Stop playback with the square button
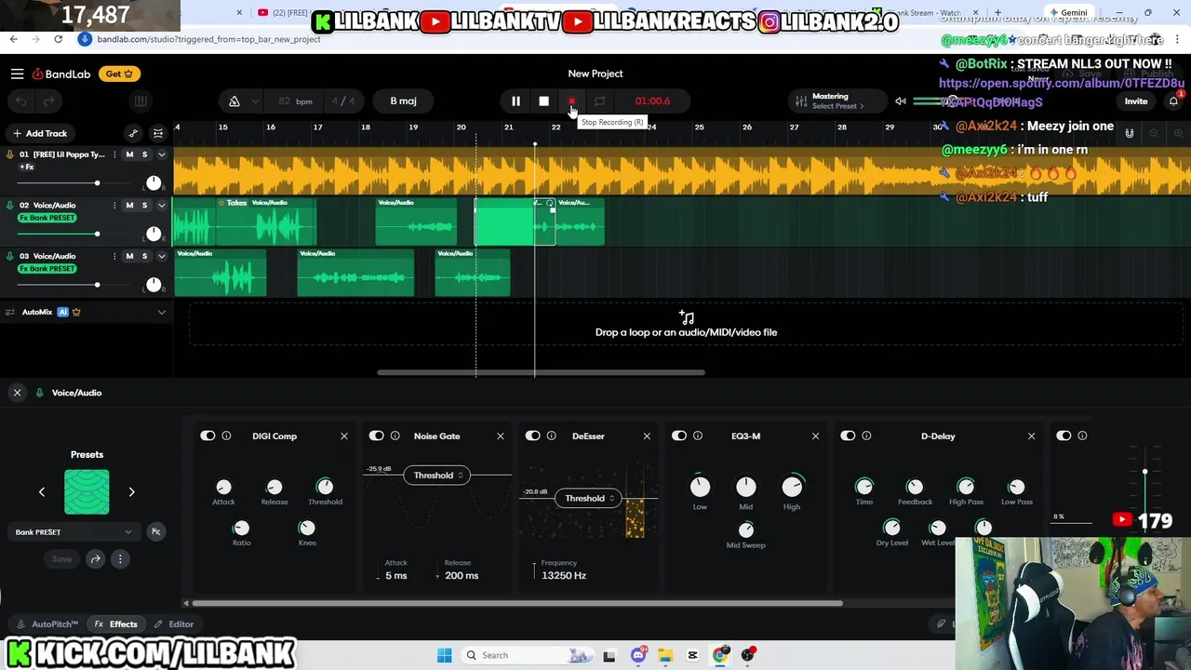1191x670 pixels. [543, 100]
